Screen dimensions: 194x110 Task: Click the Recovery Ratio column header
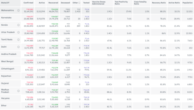pyautogui.click(x=159, y=3)
